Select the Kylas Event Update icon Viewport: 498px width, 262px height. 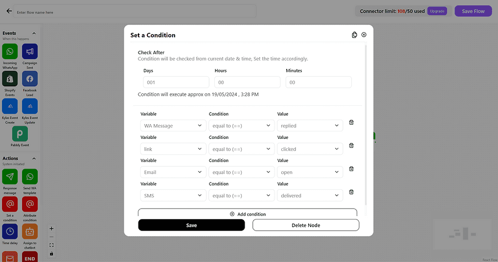click(30, 106)
